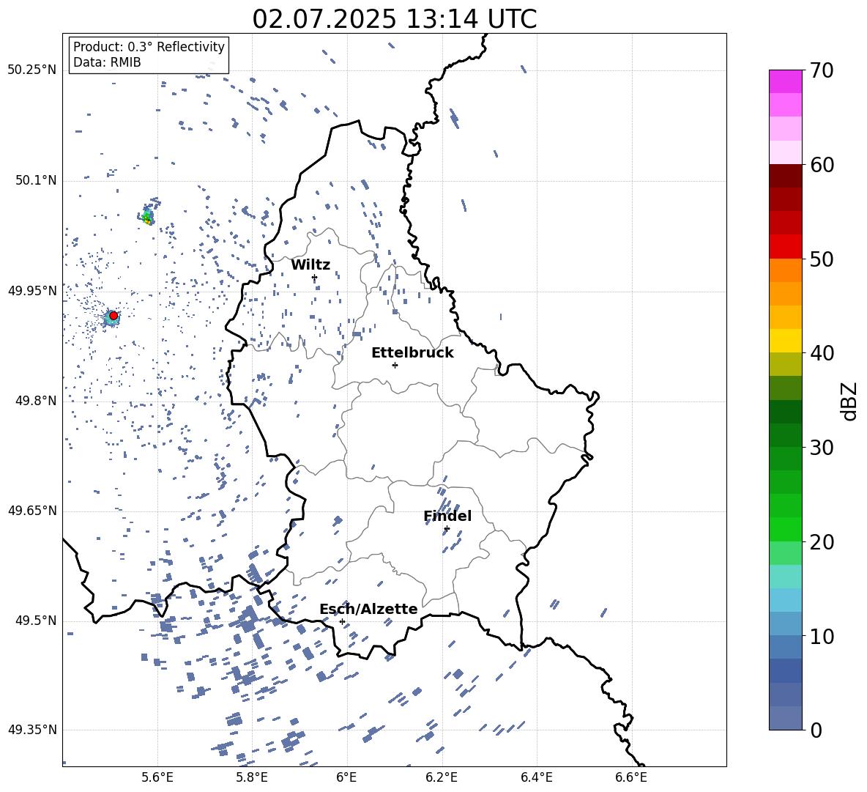Click the '49.8°N' latitude label
The width and height of the screenshot is (867, 792).
pos(35,401)
